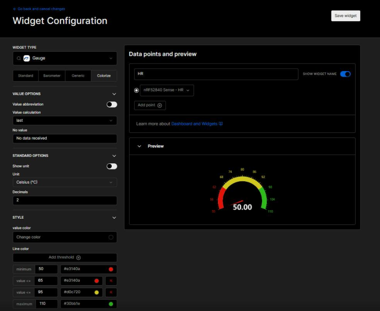Select the Generic gauge tab
The height and width of the screenshot is (311, 380).
[x=78, y=76]
